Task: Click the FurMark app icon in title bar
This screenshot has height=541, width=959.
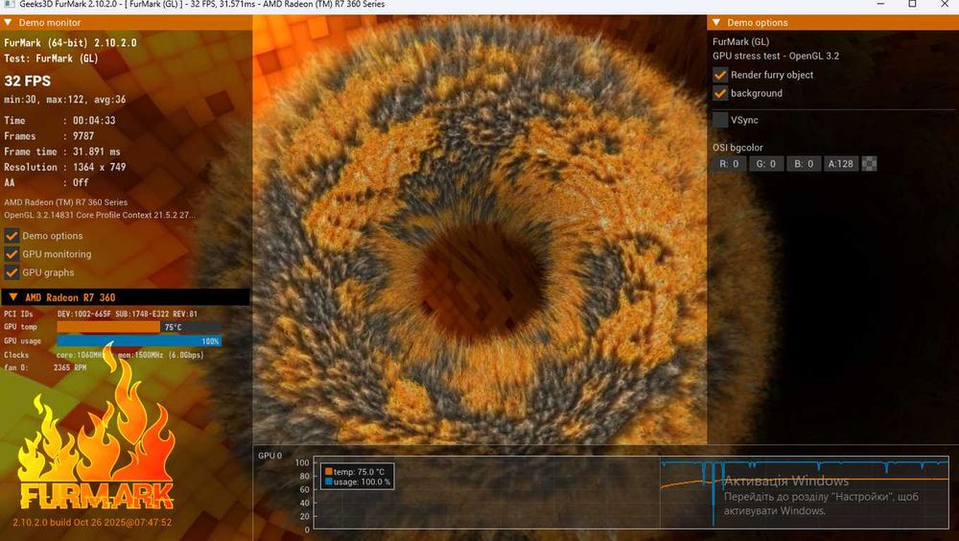Action: (x=9, y=4)
